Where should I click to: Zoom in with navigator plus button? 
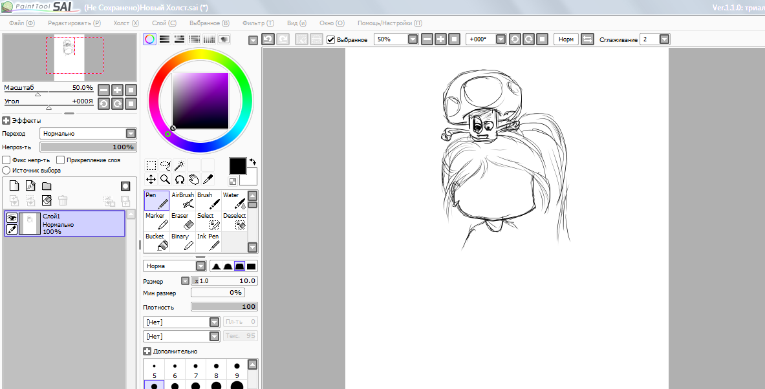click(117, 90)
